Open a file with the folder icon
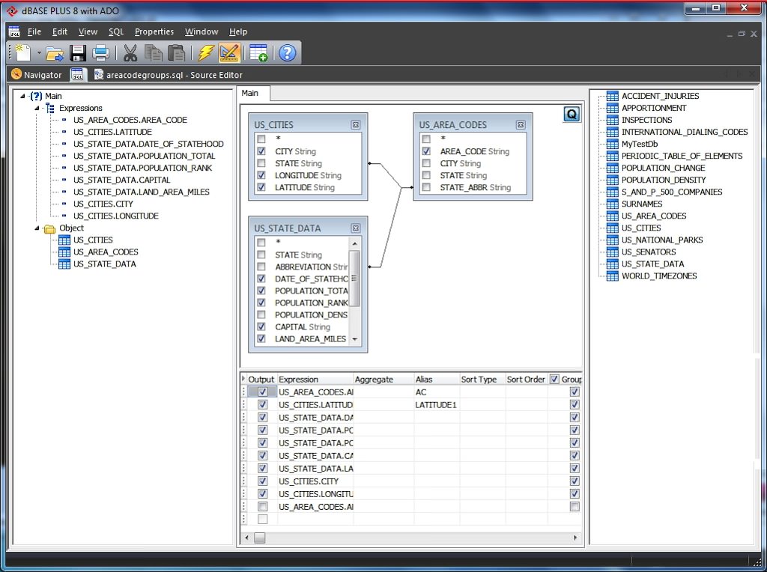767x572 pixels. click(54, 53)
